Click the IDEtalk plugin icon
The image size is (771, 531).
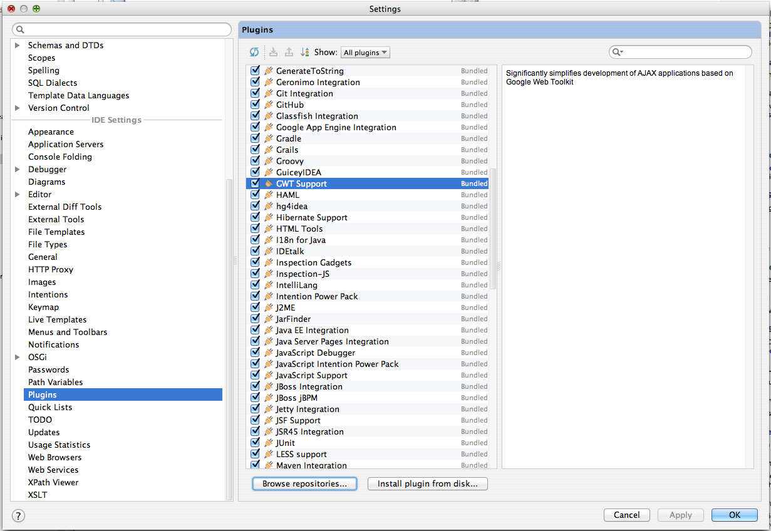(x=269, y=251)
